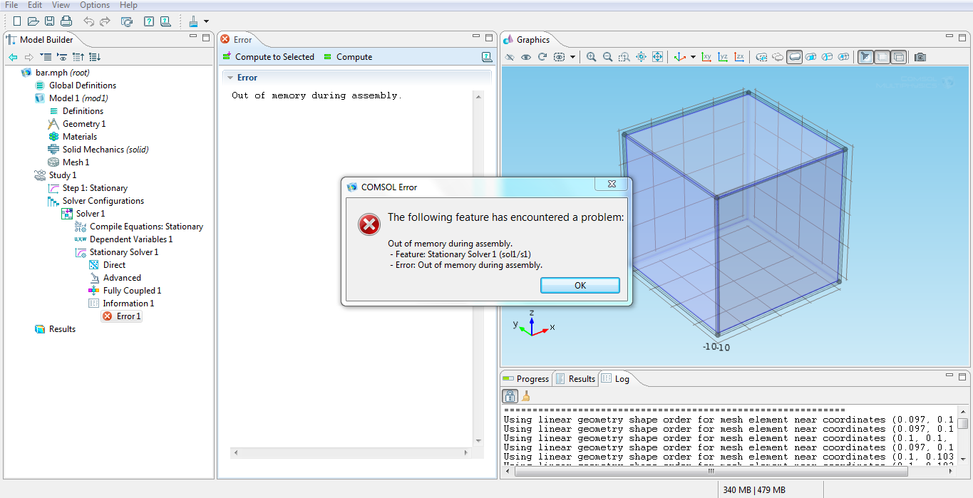Click the Print icon in the main toolbar

(x=66, y=21)
